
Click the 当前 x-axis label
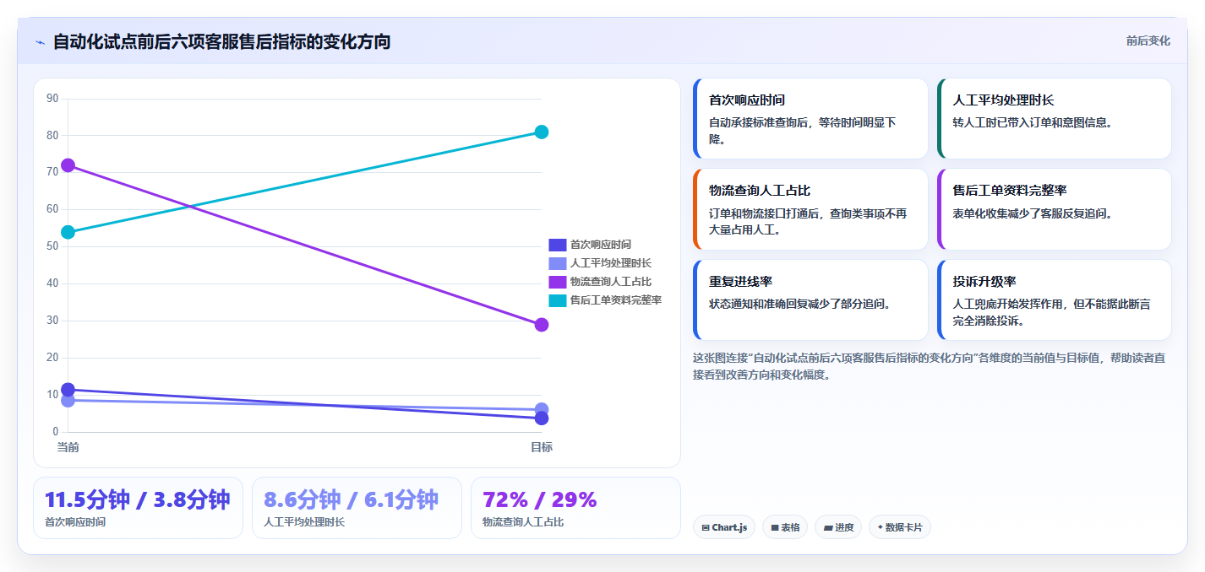coord(68,447)
